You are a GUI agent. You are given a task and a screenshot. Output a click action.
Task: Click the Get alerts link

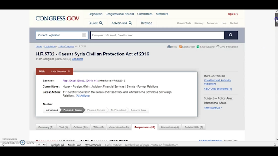77,59
